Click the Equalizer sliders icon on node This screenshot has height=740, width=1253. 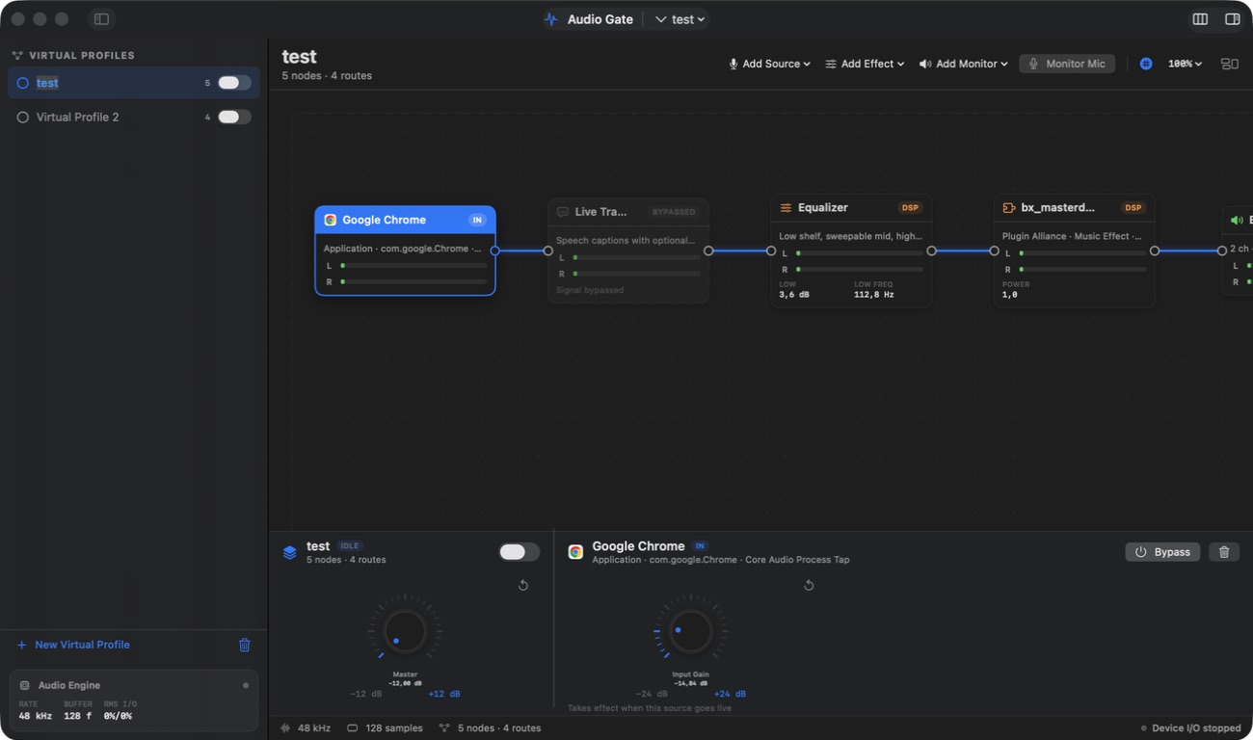point(786,207)
